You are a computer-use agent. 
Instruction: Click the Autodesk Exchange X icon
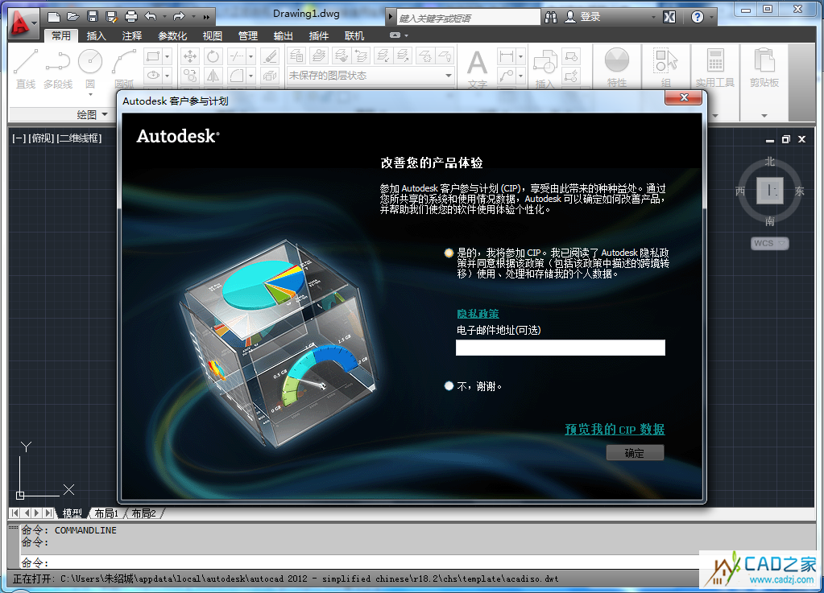pyautogui.click(x=669, y=18)
